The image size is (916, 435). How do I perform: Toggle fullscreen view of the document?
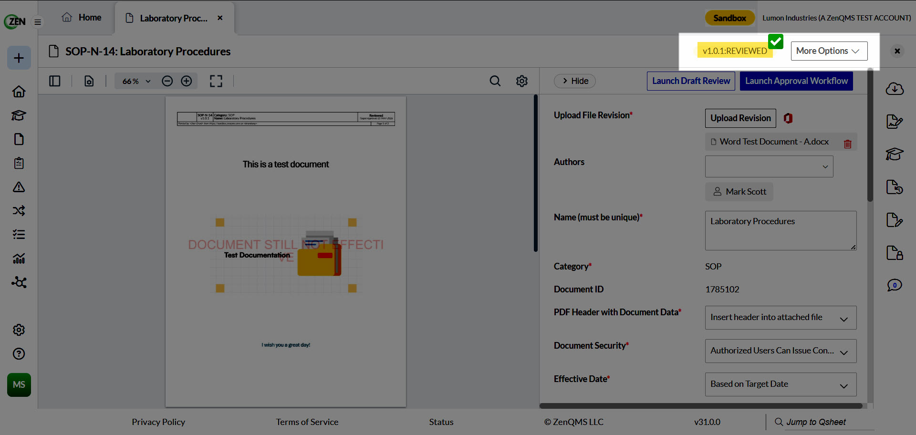pos(216,81)
